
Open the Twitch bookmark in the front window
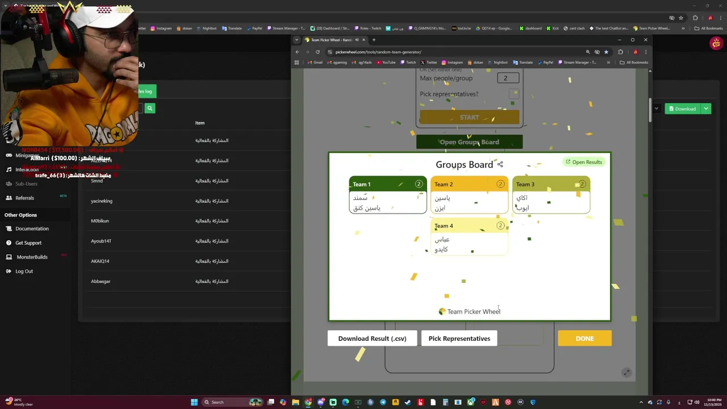coord(408,62)
